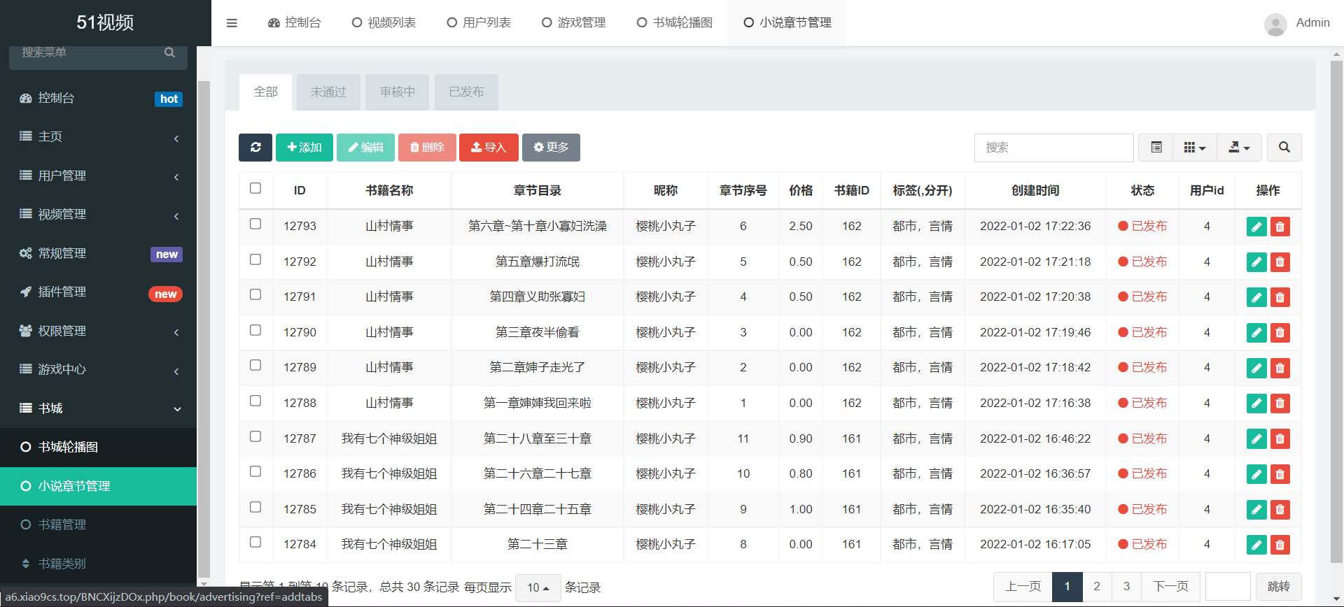Delete row 12791 with trash icon
1344x607 pixels.
pyautogui.click(x=1280, y=297)
